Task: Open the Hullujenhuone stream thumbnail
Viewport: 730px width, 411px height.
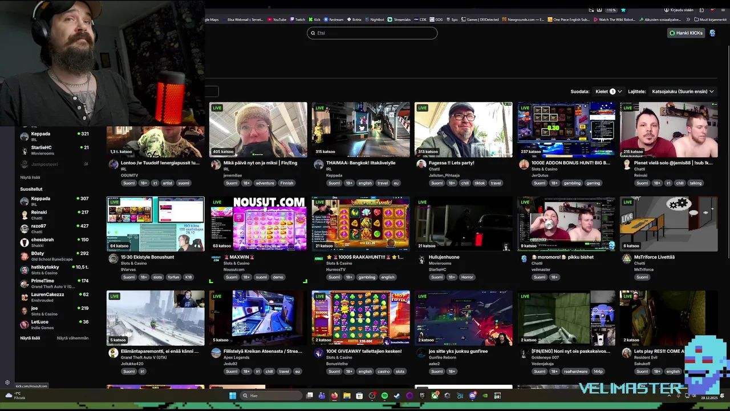Action: click(x=463, y=224)
